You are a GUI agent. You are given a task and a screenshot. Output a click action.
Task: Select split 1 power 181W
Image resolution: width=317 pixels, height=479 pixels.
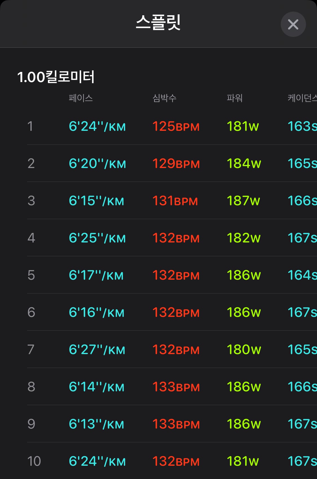(x=243, y=126)
